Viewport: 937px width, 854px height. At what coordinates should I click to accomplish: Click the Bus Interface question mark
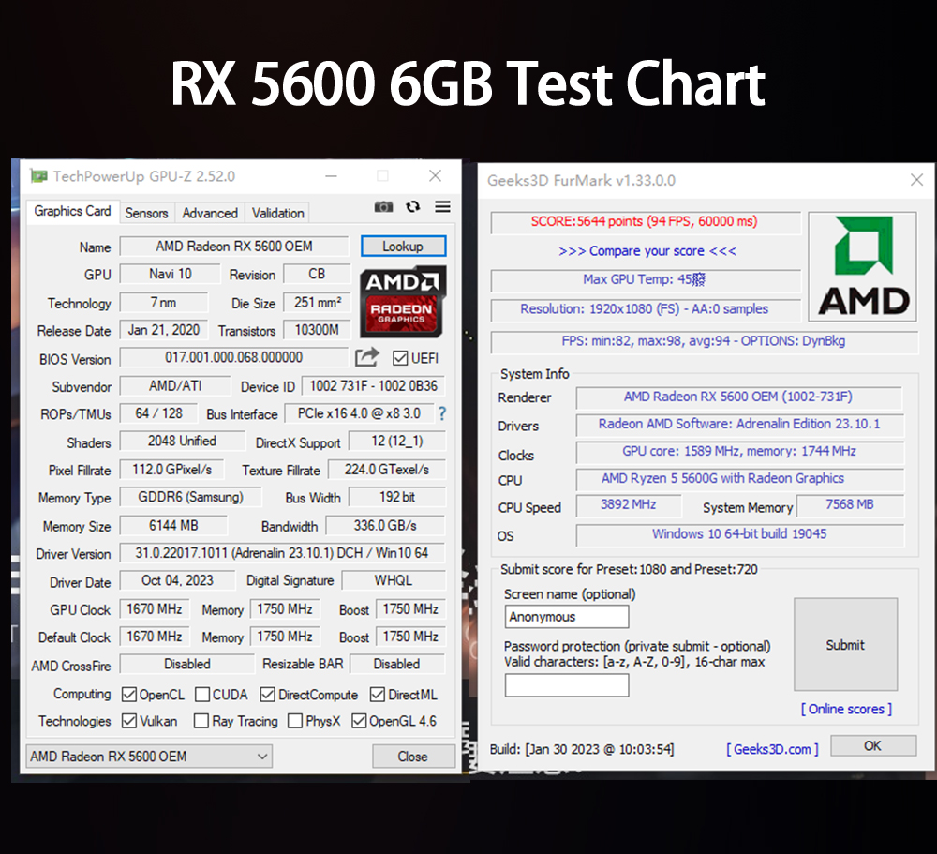441,413
